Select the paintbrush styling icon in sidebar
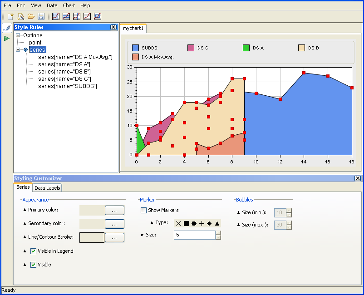364x295 pixels. coord(7,28)
